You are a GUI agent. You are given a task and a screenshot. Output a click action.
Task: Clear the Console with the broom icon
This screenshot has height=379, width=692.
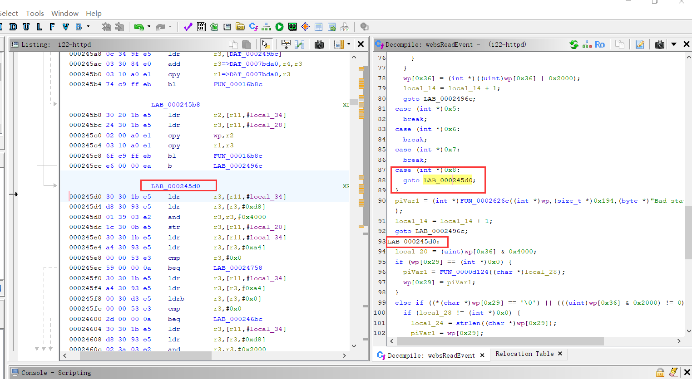[x=673, y=373]
